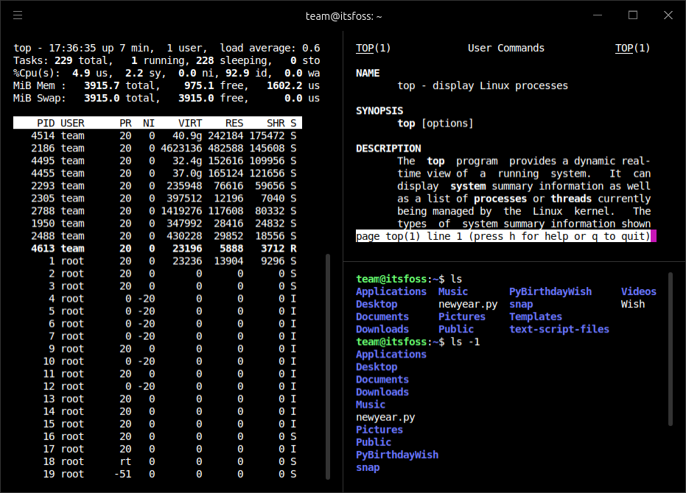The image size is (686, 493).
Task: Click Public in the ls -1 output
Action: [373, 442]
